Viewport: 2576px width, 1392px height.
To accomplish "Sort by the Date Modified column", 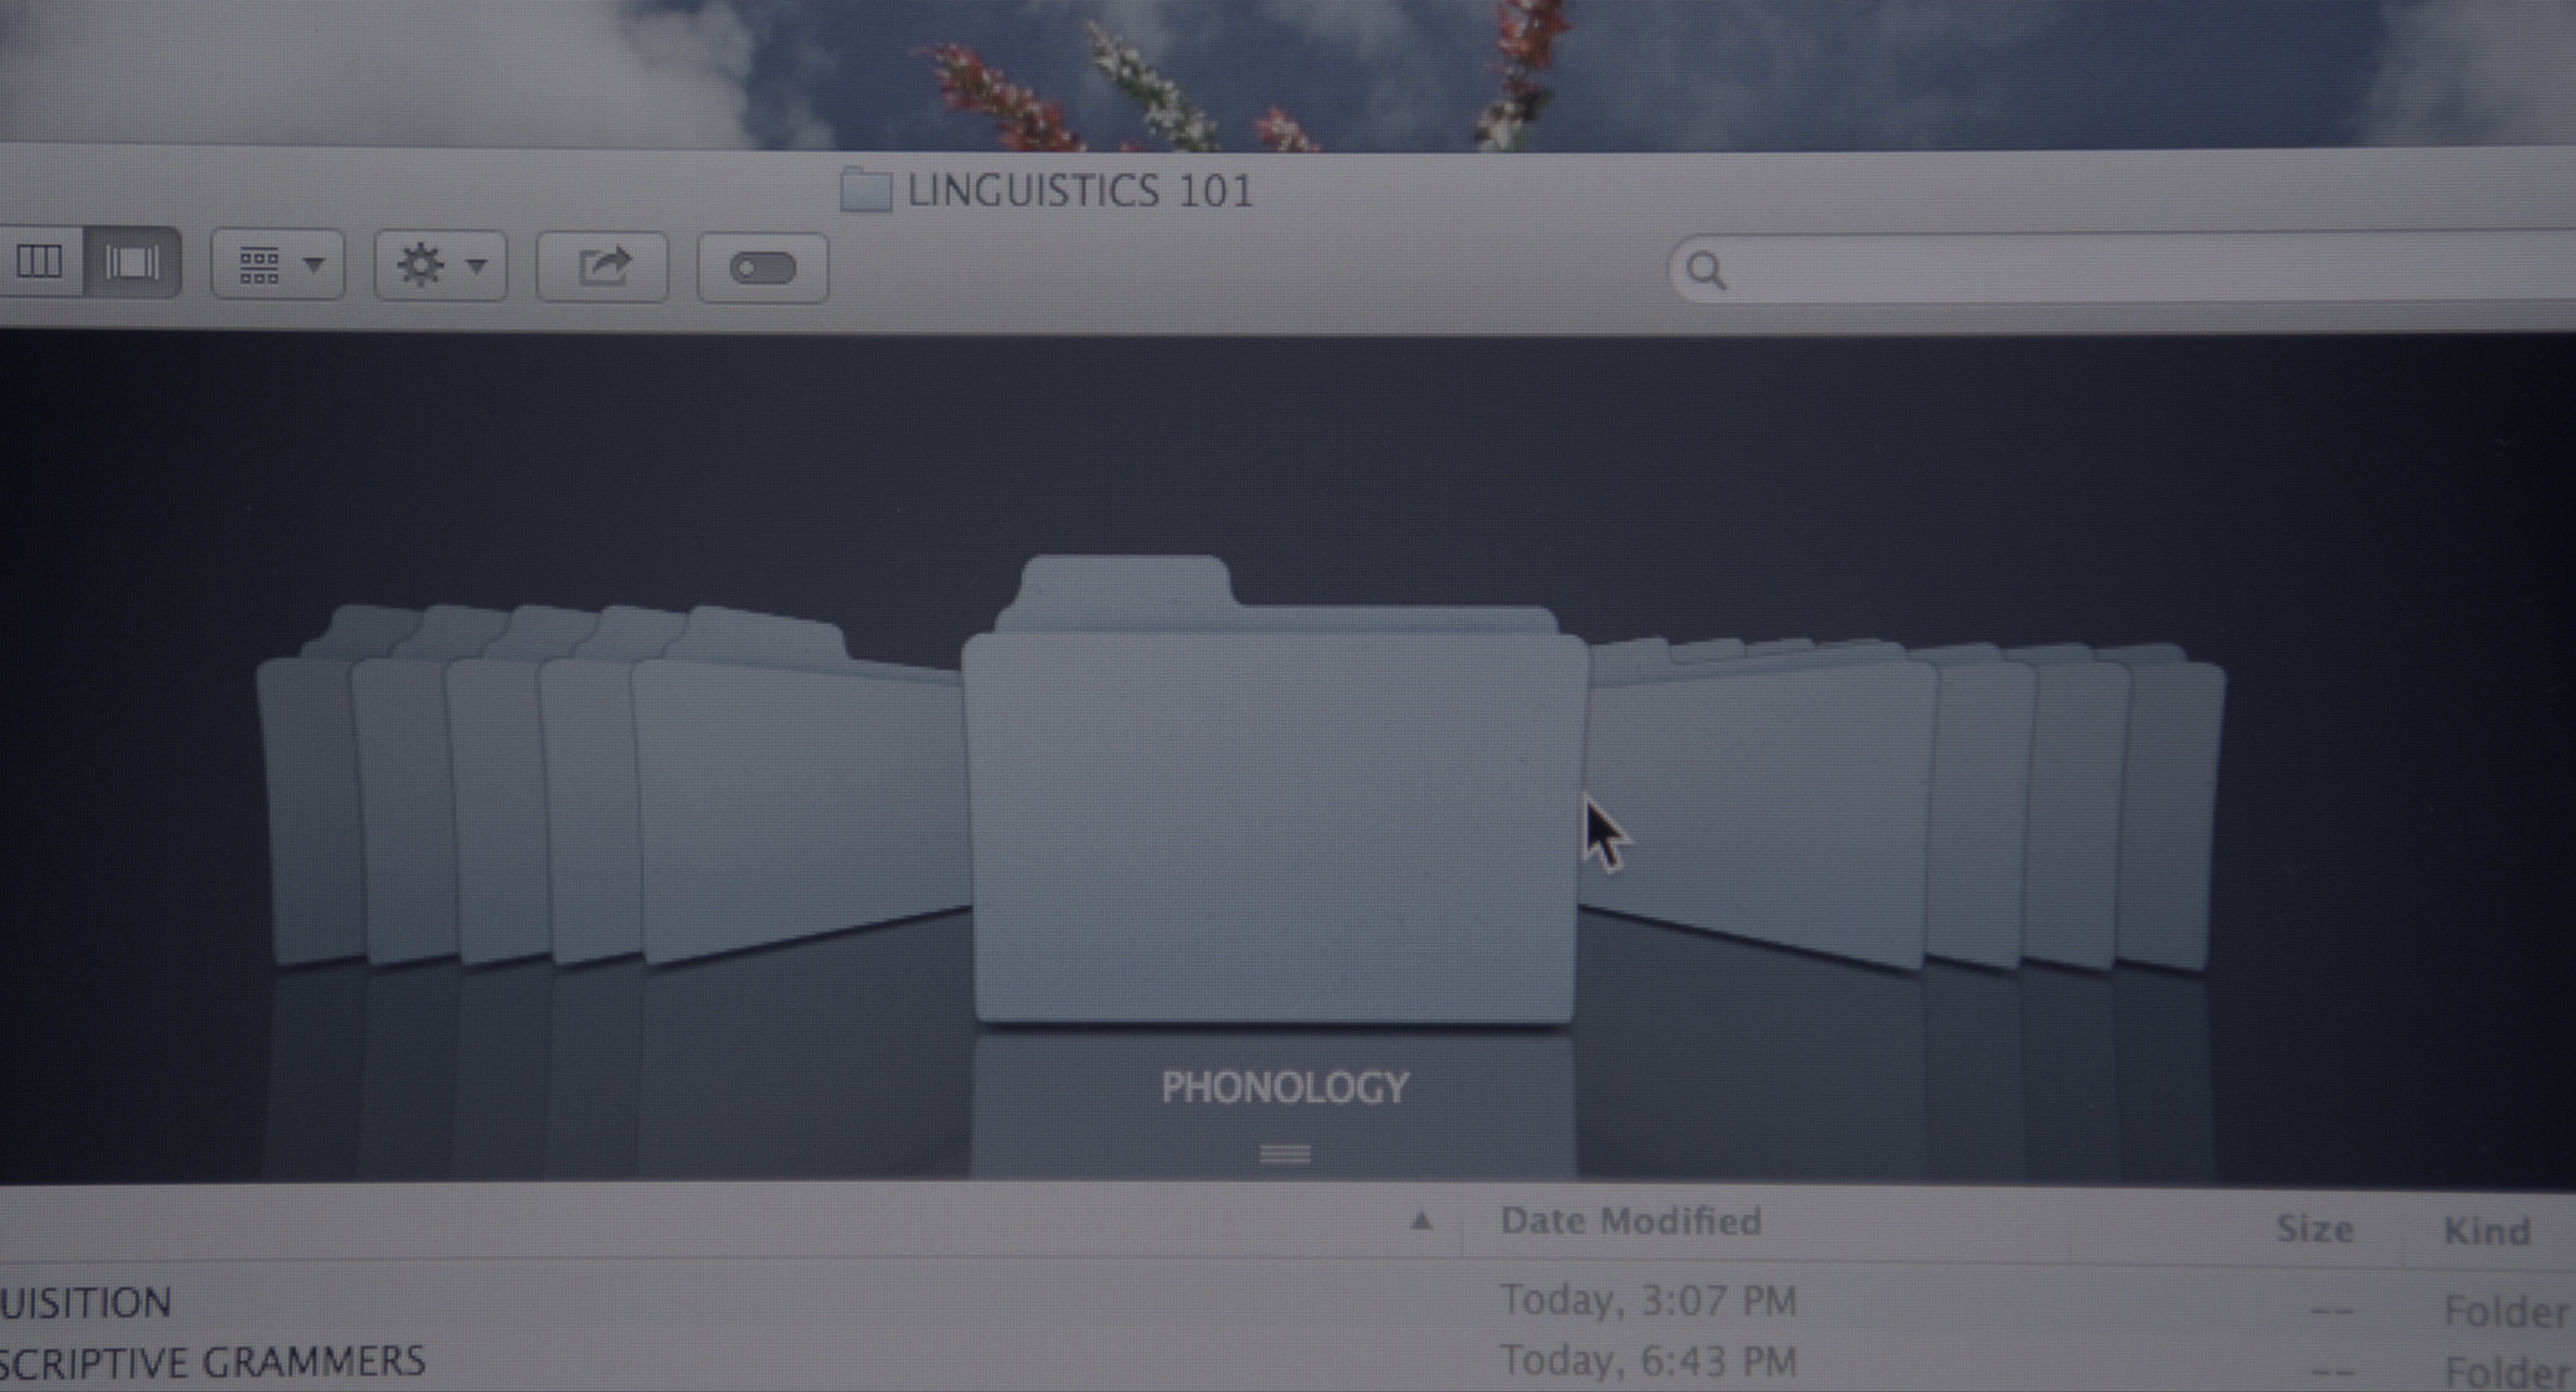I will coord(1631,1221).
